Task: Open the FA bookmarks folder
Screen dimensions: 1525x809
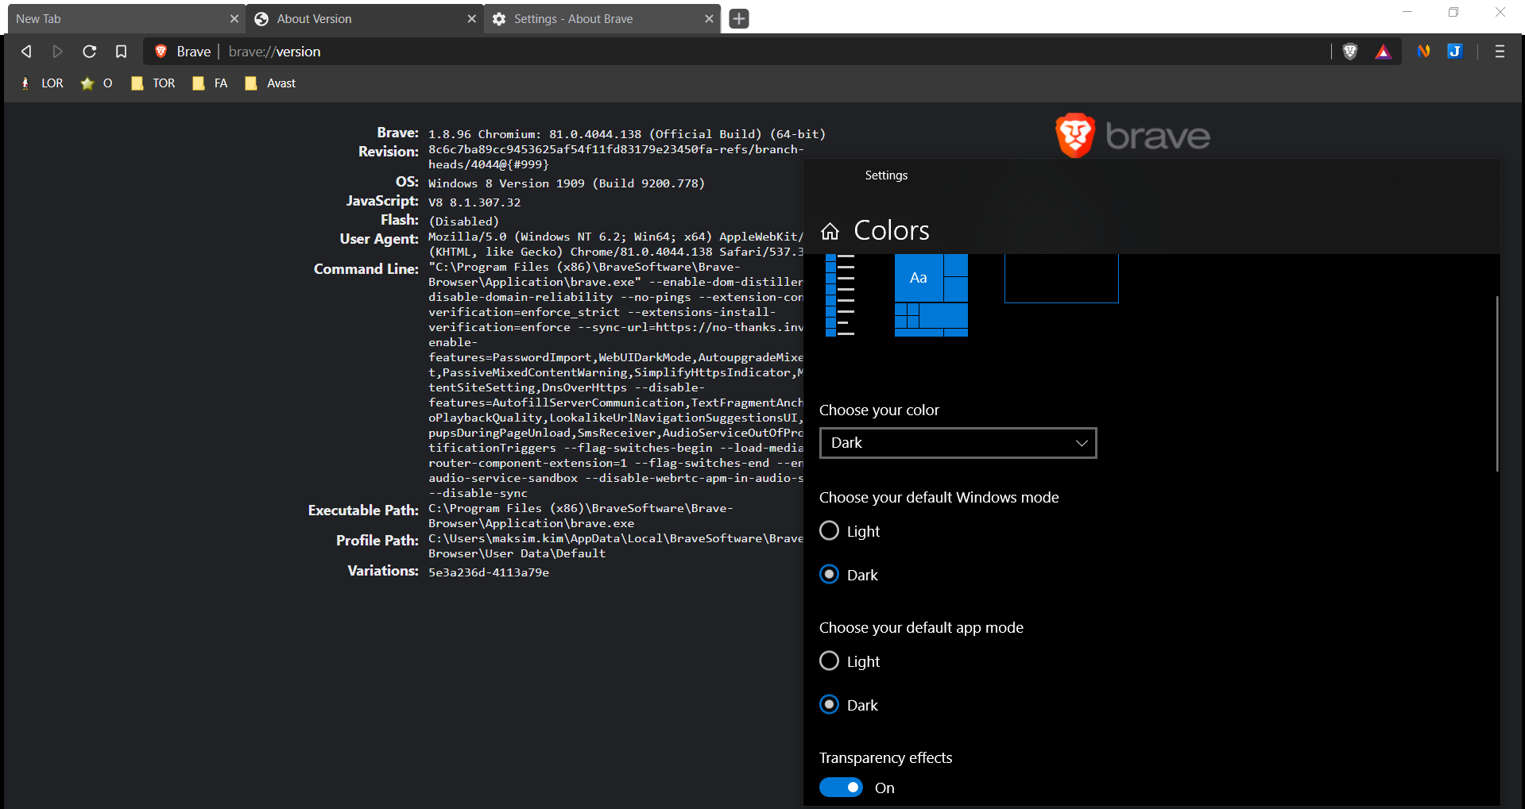Action: coord(210,83)
